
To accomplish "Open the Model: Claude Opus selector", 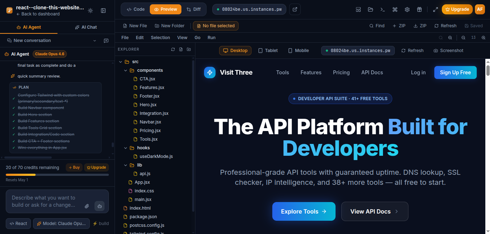I will 61,224.
